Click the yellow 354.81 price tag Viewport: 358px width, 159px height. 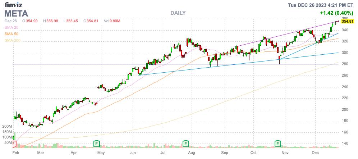point(347,22)
